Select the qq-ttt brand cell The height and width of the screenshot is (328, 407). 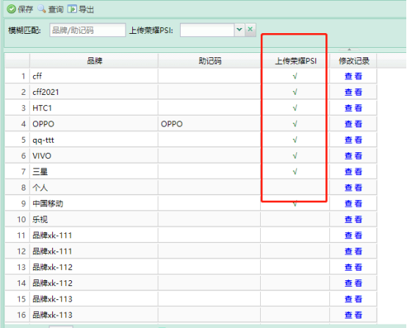[94, 140]
